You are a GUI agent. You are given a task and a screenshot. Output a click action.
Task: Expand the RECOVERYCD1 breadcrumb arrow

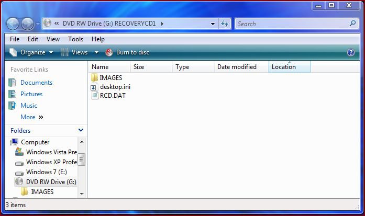click(x=162, y=24)
